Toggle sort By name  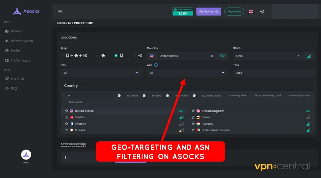(x=121, y=96)
